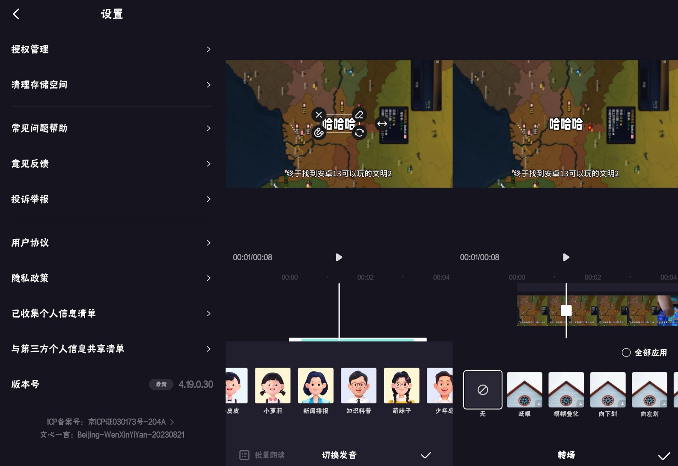Expand chevron beside 意见反馈

209,164
